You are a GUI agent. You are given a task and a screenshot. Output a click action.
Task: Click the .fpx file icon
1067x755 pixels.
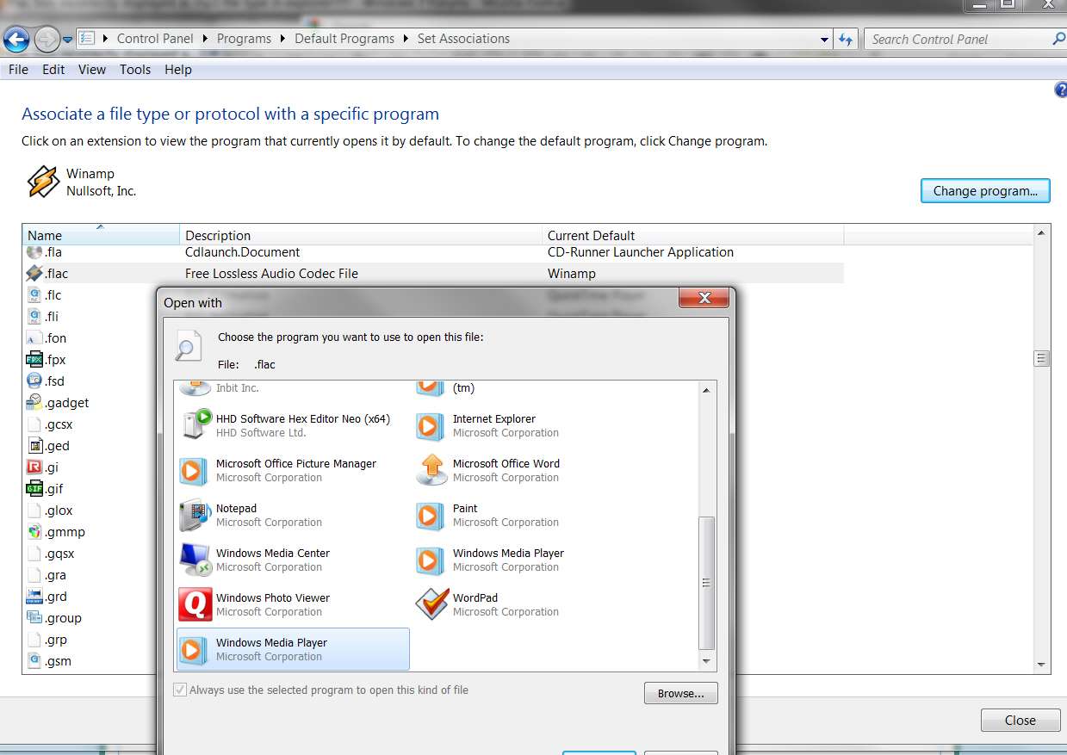[x=34, y=360]
